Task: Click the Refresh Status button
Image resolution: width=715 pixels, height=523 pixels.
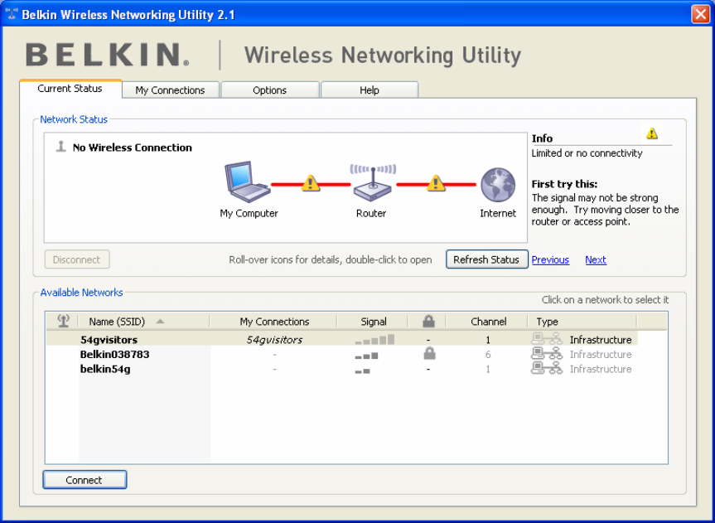Action: pos(486,259)
